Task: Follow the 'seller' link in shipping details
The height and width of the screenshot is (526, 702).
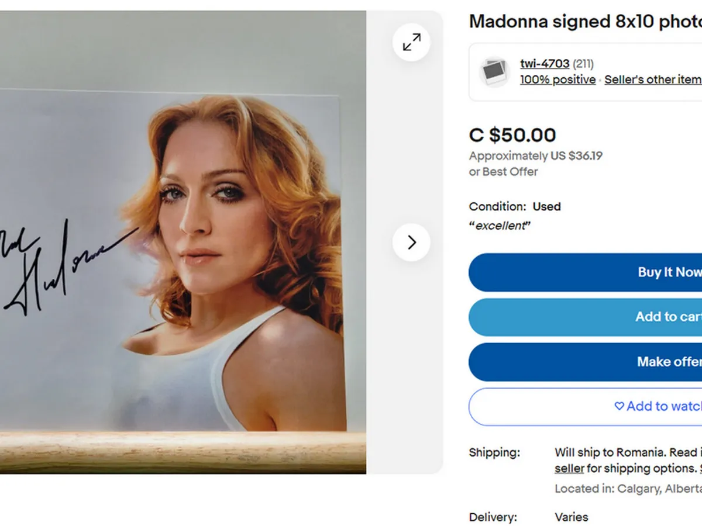Action: tap(569, 468)
